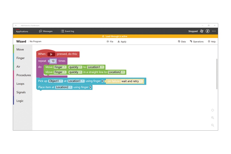Viewport: 231px width, 154px height.
Task: Click the zoom out magnifier icon
Action: point(213,125)
